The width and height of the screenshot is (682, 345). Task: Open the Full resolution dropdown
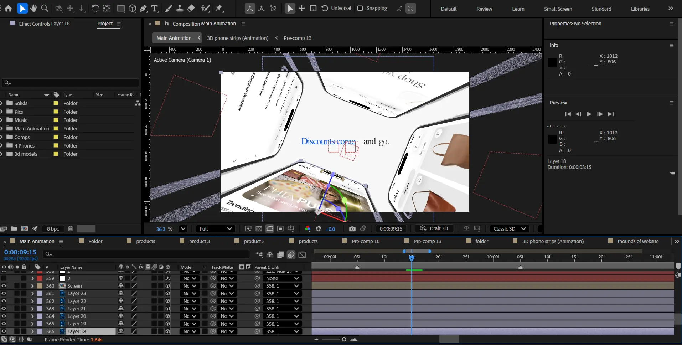(215, 229)
